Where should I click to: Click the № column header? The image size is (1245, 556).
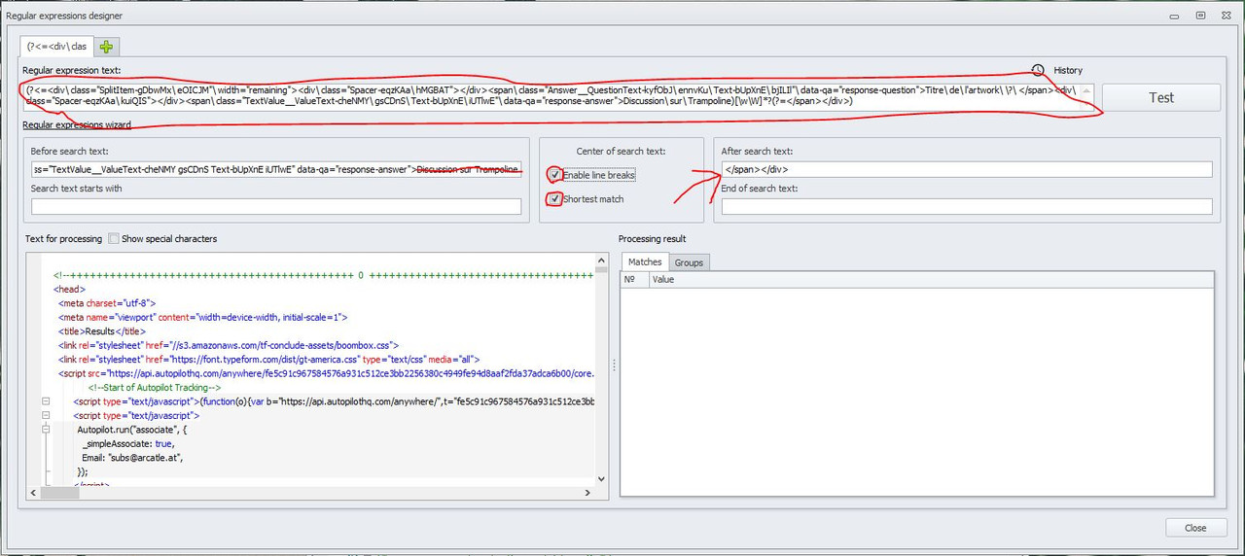pyautogui.click(x=633, y=280)
